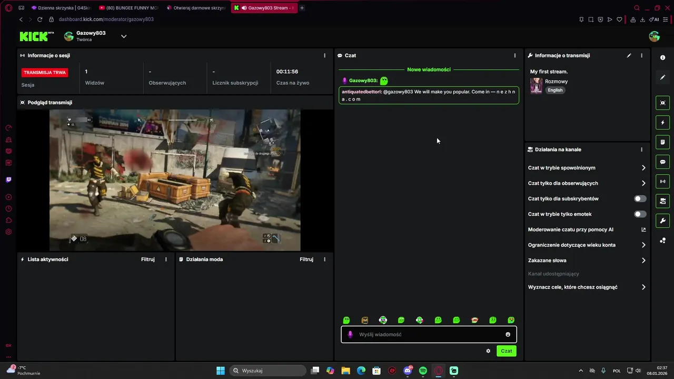Click the KICK logo
The width and height of the screenshot is (674, 379).
click(x=37, y=36)
